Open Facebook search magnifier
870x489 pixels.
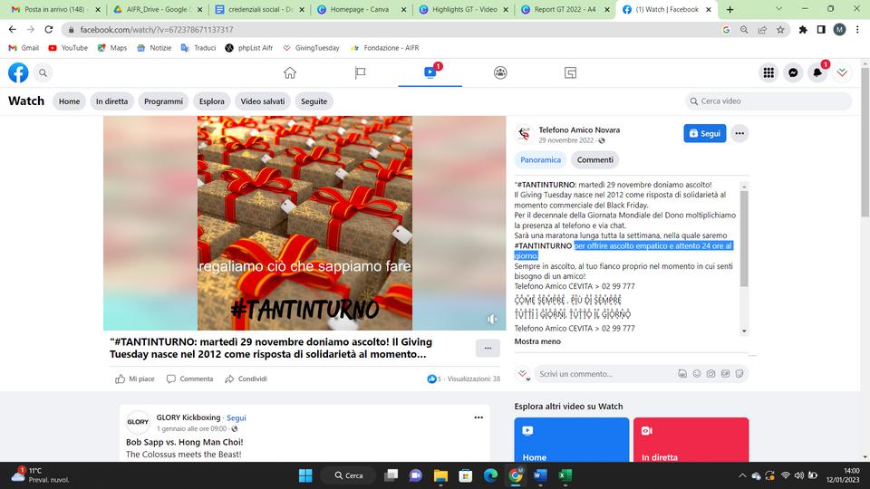pyautogui.click(x=43, y=72)
